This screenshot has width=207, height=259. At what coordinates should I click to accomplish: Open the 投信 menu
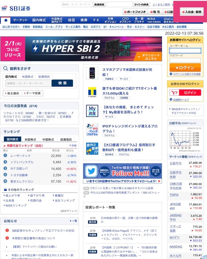pos(72,20)
